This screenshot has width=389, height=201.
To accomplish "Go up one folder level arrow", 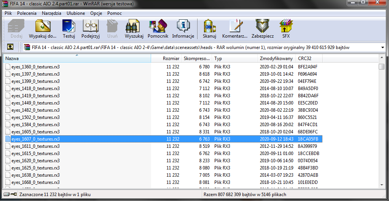I will click(10, 47).
